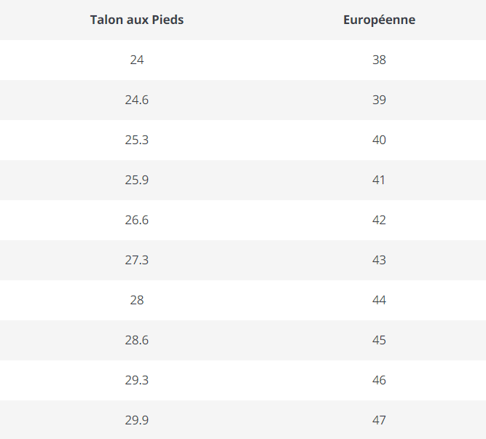Select the European size 38 cell
The width and height of the screenshot is (486, 439).
379,60
